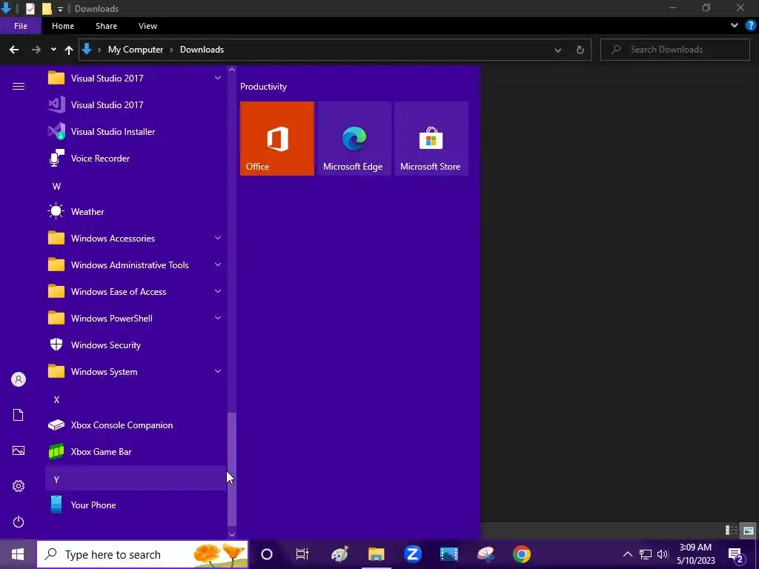Open Cortana circle on taskbar
Screen dimensions: 759x569
click(267, 554)
